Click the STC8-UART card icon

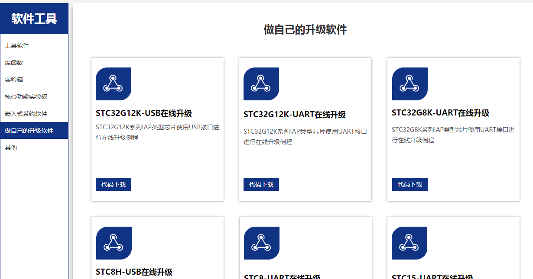[262, 243]
